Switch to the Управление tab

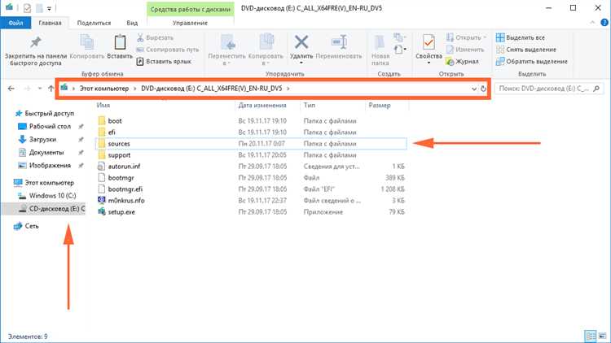point(190,23)
